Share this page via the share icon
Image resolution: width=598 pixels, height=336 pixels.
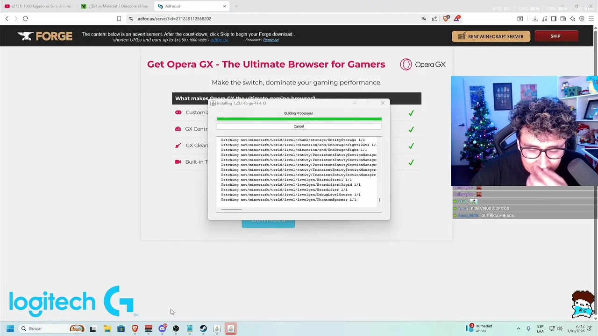(434, 19)
